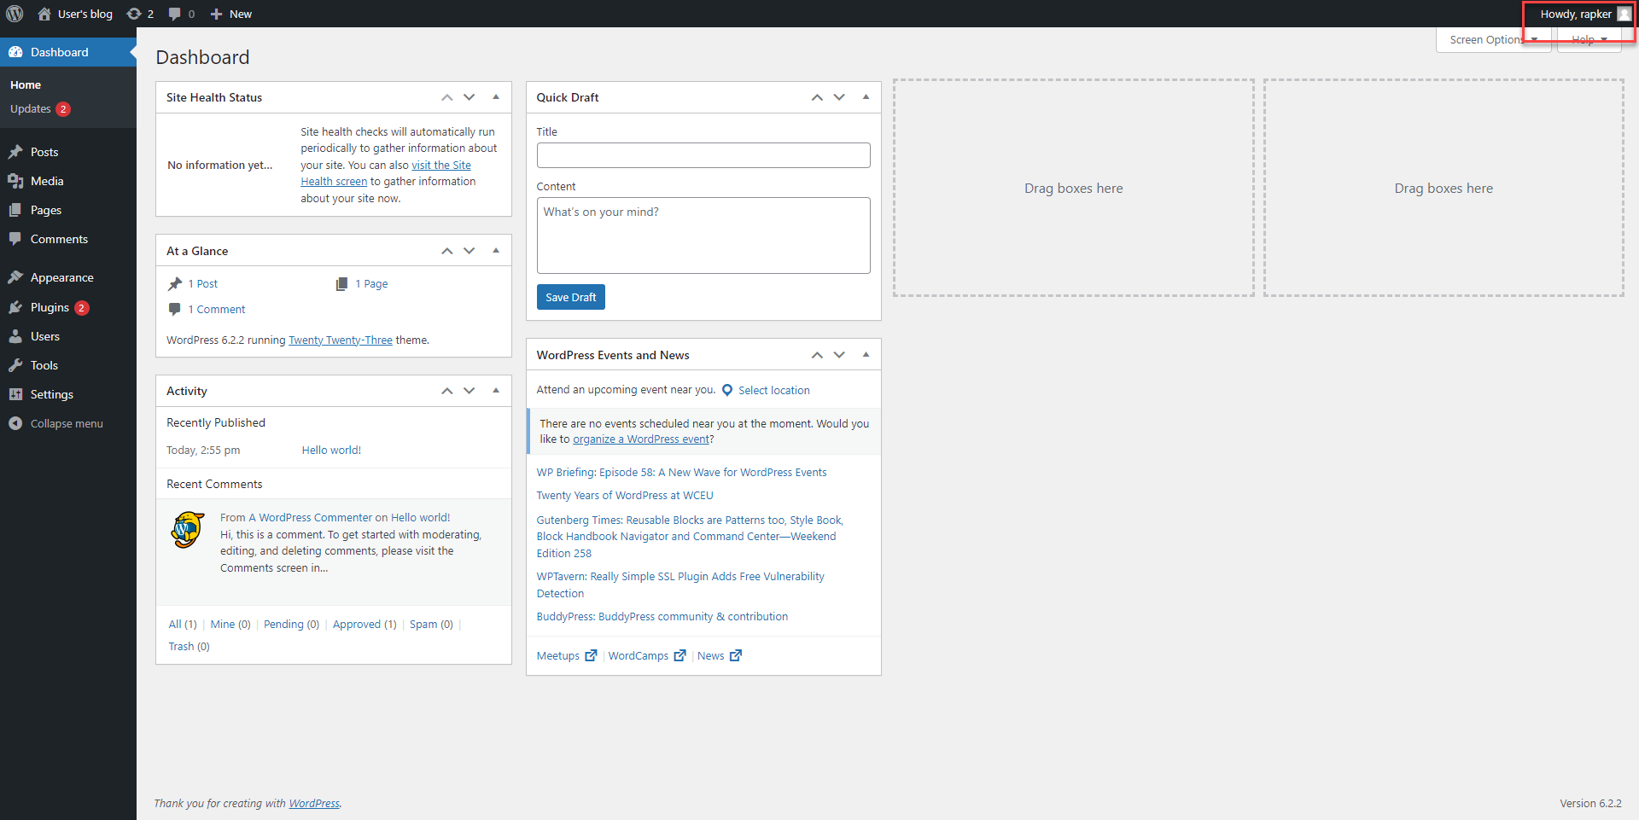Move Quick Draft box down
This screenshot has height=820, width=1639.
pyautogui.click(x=839, y=97)
